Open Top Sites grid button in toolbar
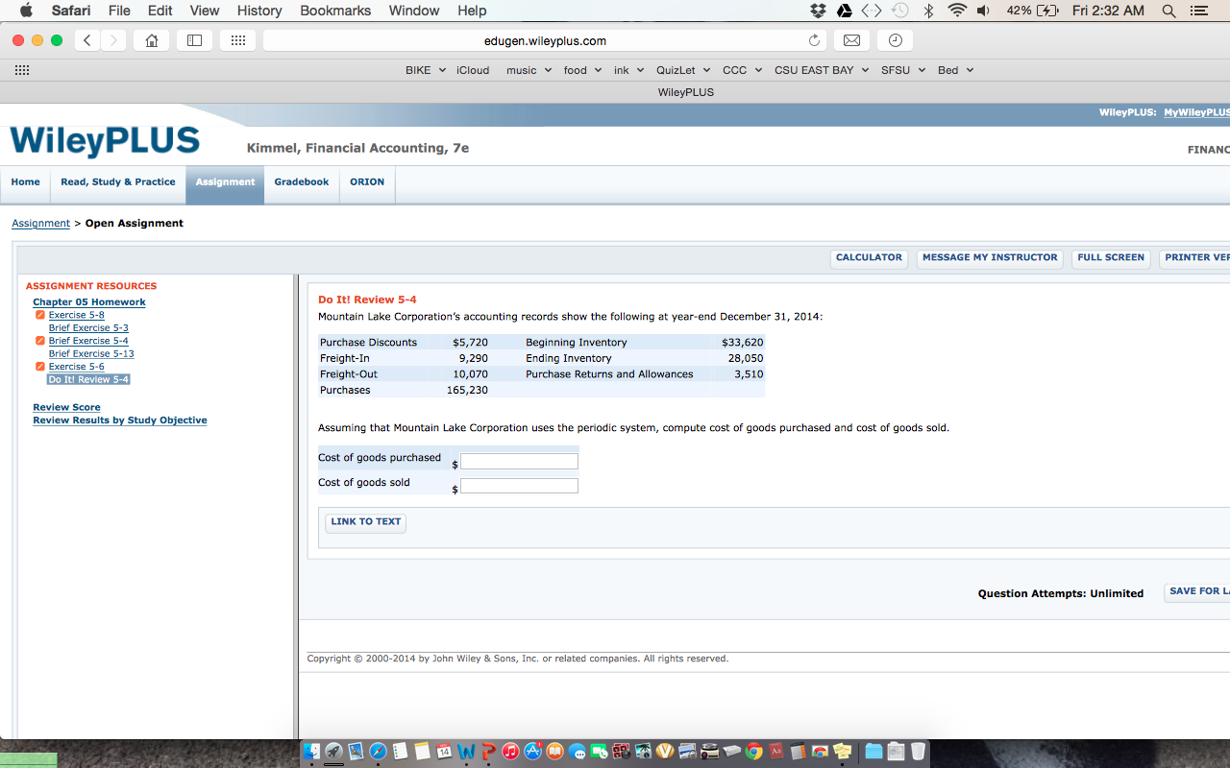The image size is (1230, 768). click(237, 40)
